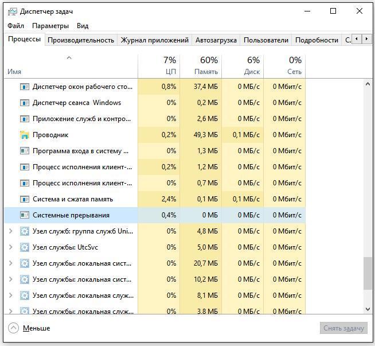Sort by the Диск column header
This screenshot has width=375, height=346.
[x=243, y=66]
